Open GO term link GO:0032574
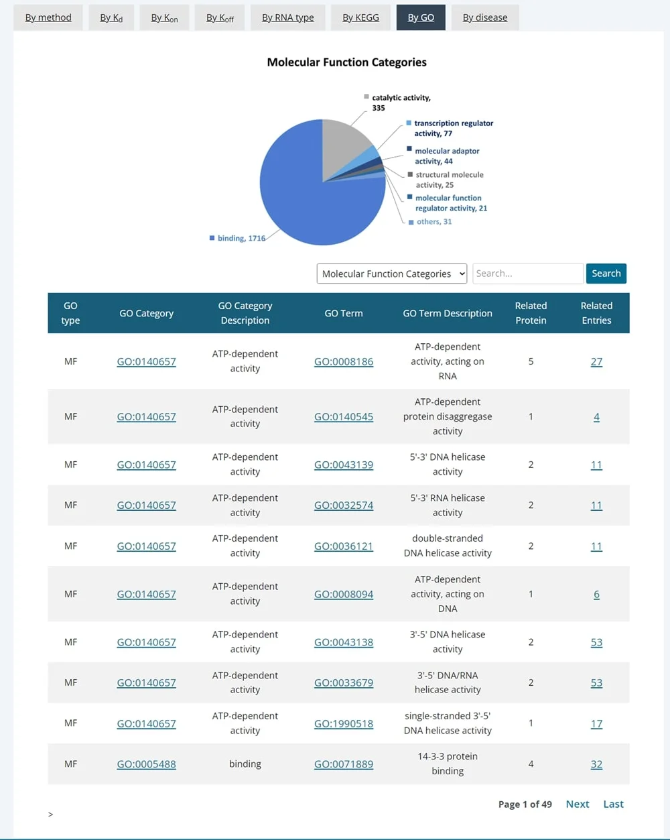The height and width of the screenshot is (840, 670). point(344,505)
